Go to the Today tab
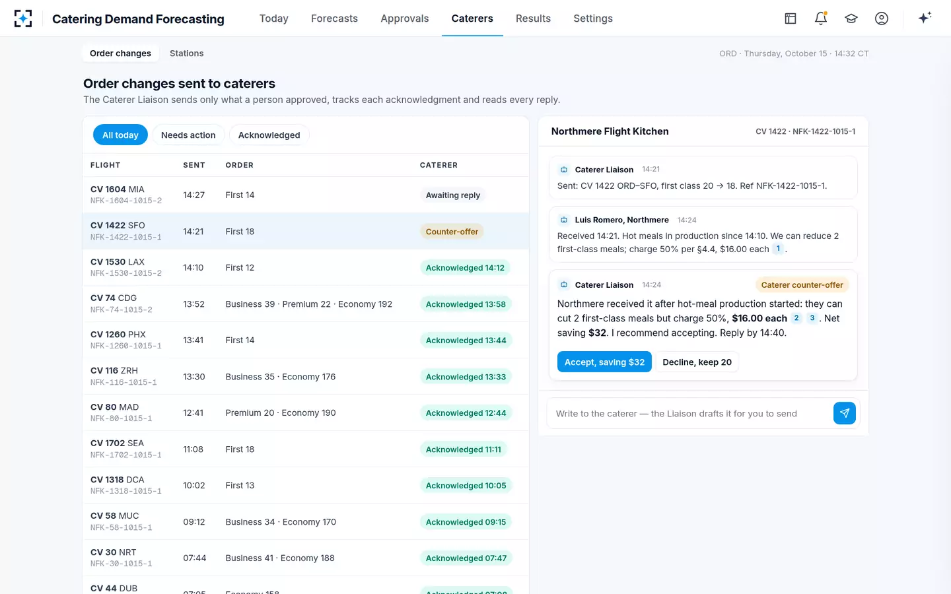This screenshot has width=951, height=594. click(274, 18)
